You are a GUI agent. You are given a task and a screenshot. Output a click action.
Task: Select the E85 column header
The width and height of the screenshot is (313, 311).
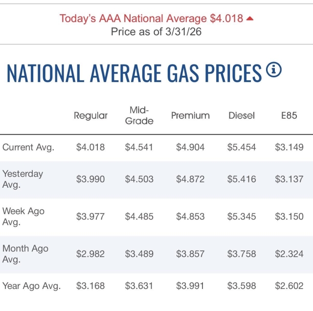coord(289,116)
